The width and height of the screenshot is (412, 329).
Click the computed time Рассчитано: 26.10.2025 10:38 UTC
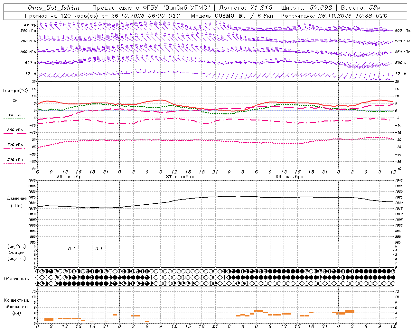click(334, 16)
